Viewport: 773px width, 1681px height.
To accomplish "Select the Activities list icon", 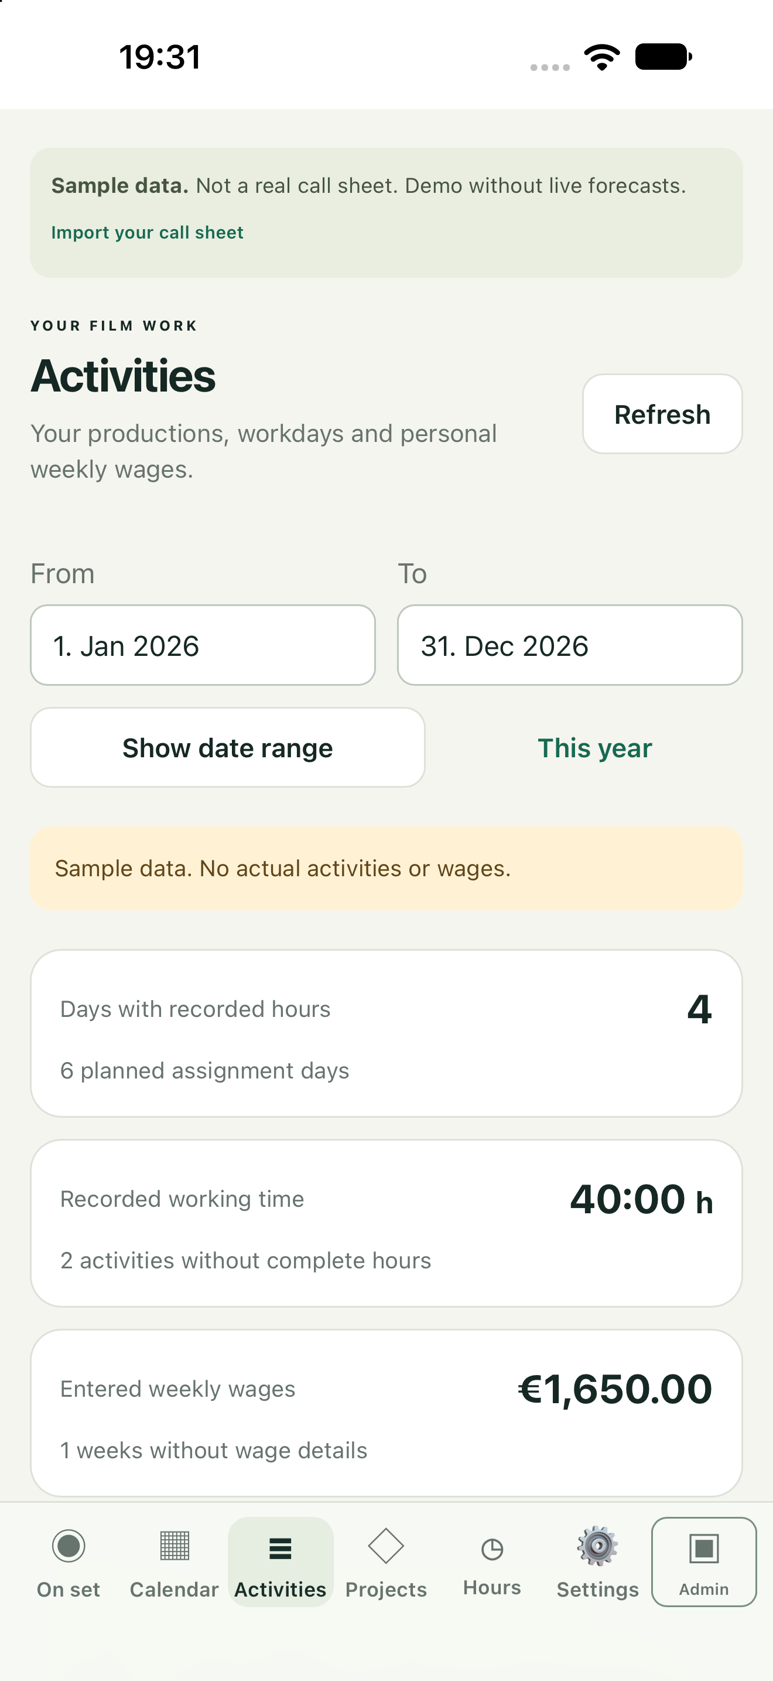I will click(x=281, y=1548).
